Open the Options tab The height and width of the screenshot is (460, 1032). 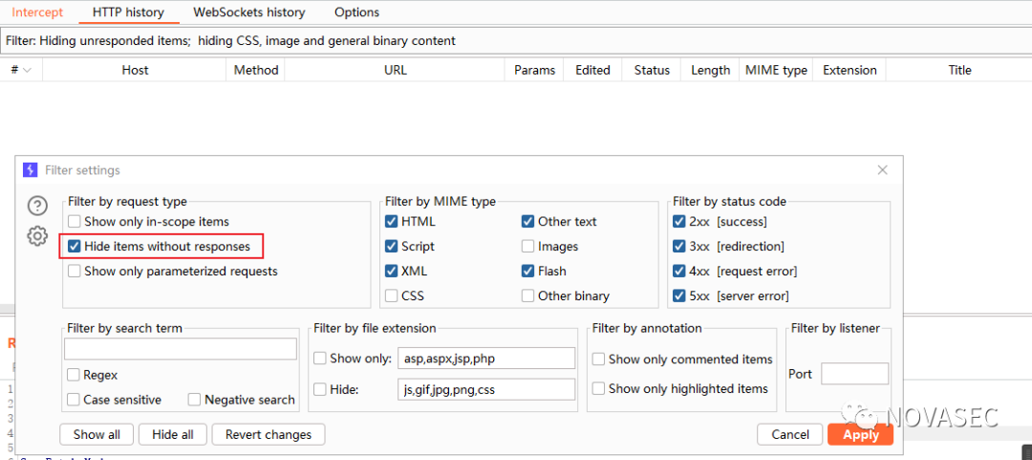click(356, 12)
